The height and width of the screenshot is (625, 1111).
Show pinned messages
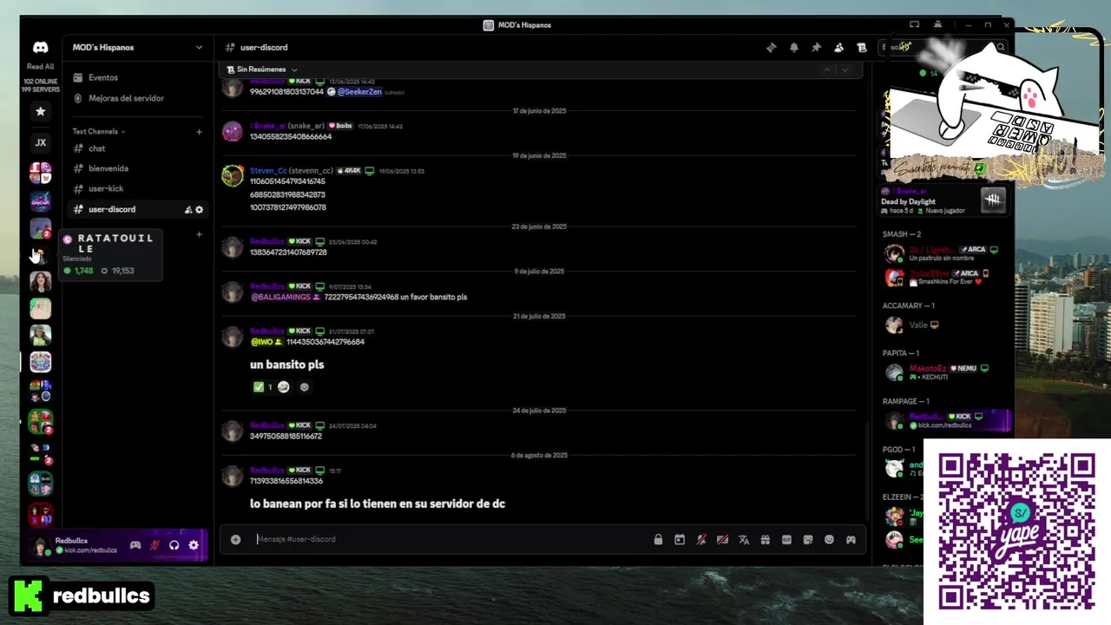816,48
